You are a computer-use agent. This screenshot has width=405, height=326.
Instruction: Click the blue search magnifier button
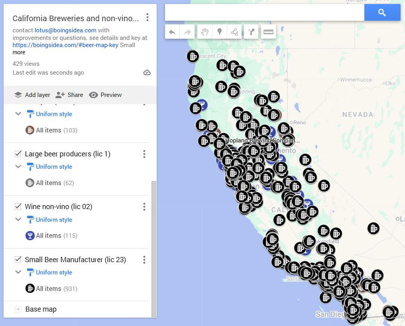tap(382, 12)
